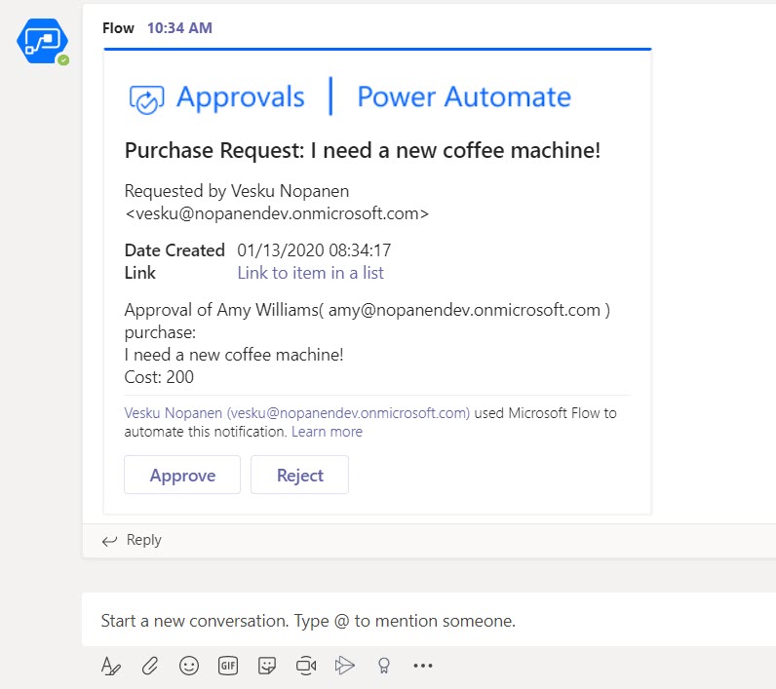Click the paper-plane Stream icon in compose toolbar
Screen dimensions: 776x689
tap(344, 666)
